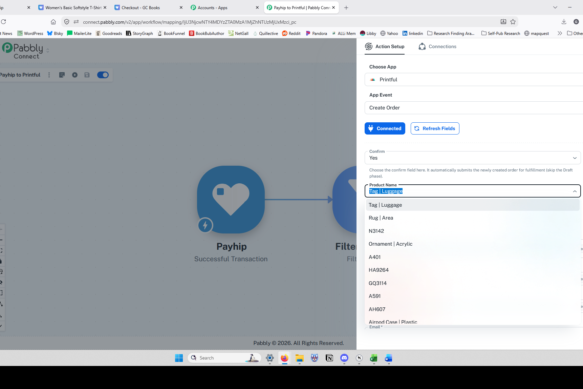This screenshot has width=583, height=389.
Task: Switch to the Connections tab
Action: click(437, 46)
